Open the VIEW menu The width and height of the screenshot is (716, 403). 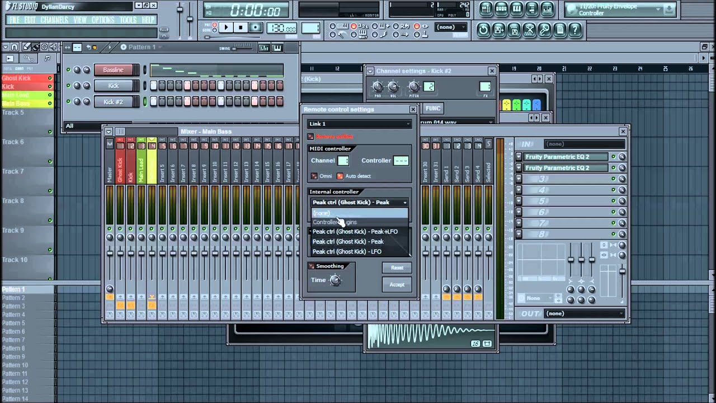[80, 20]
